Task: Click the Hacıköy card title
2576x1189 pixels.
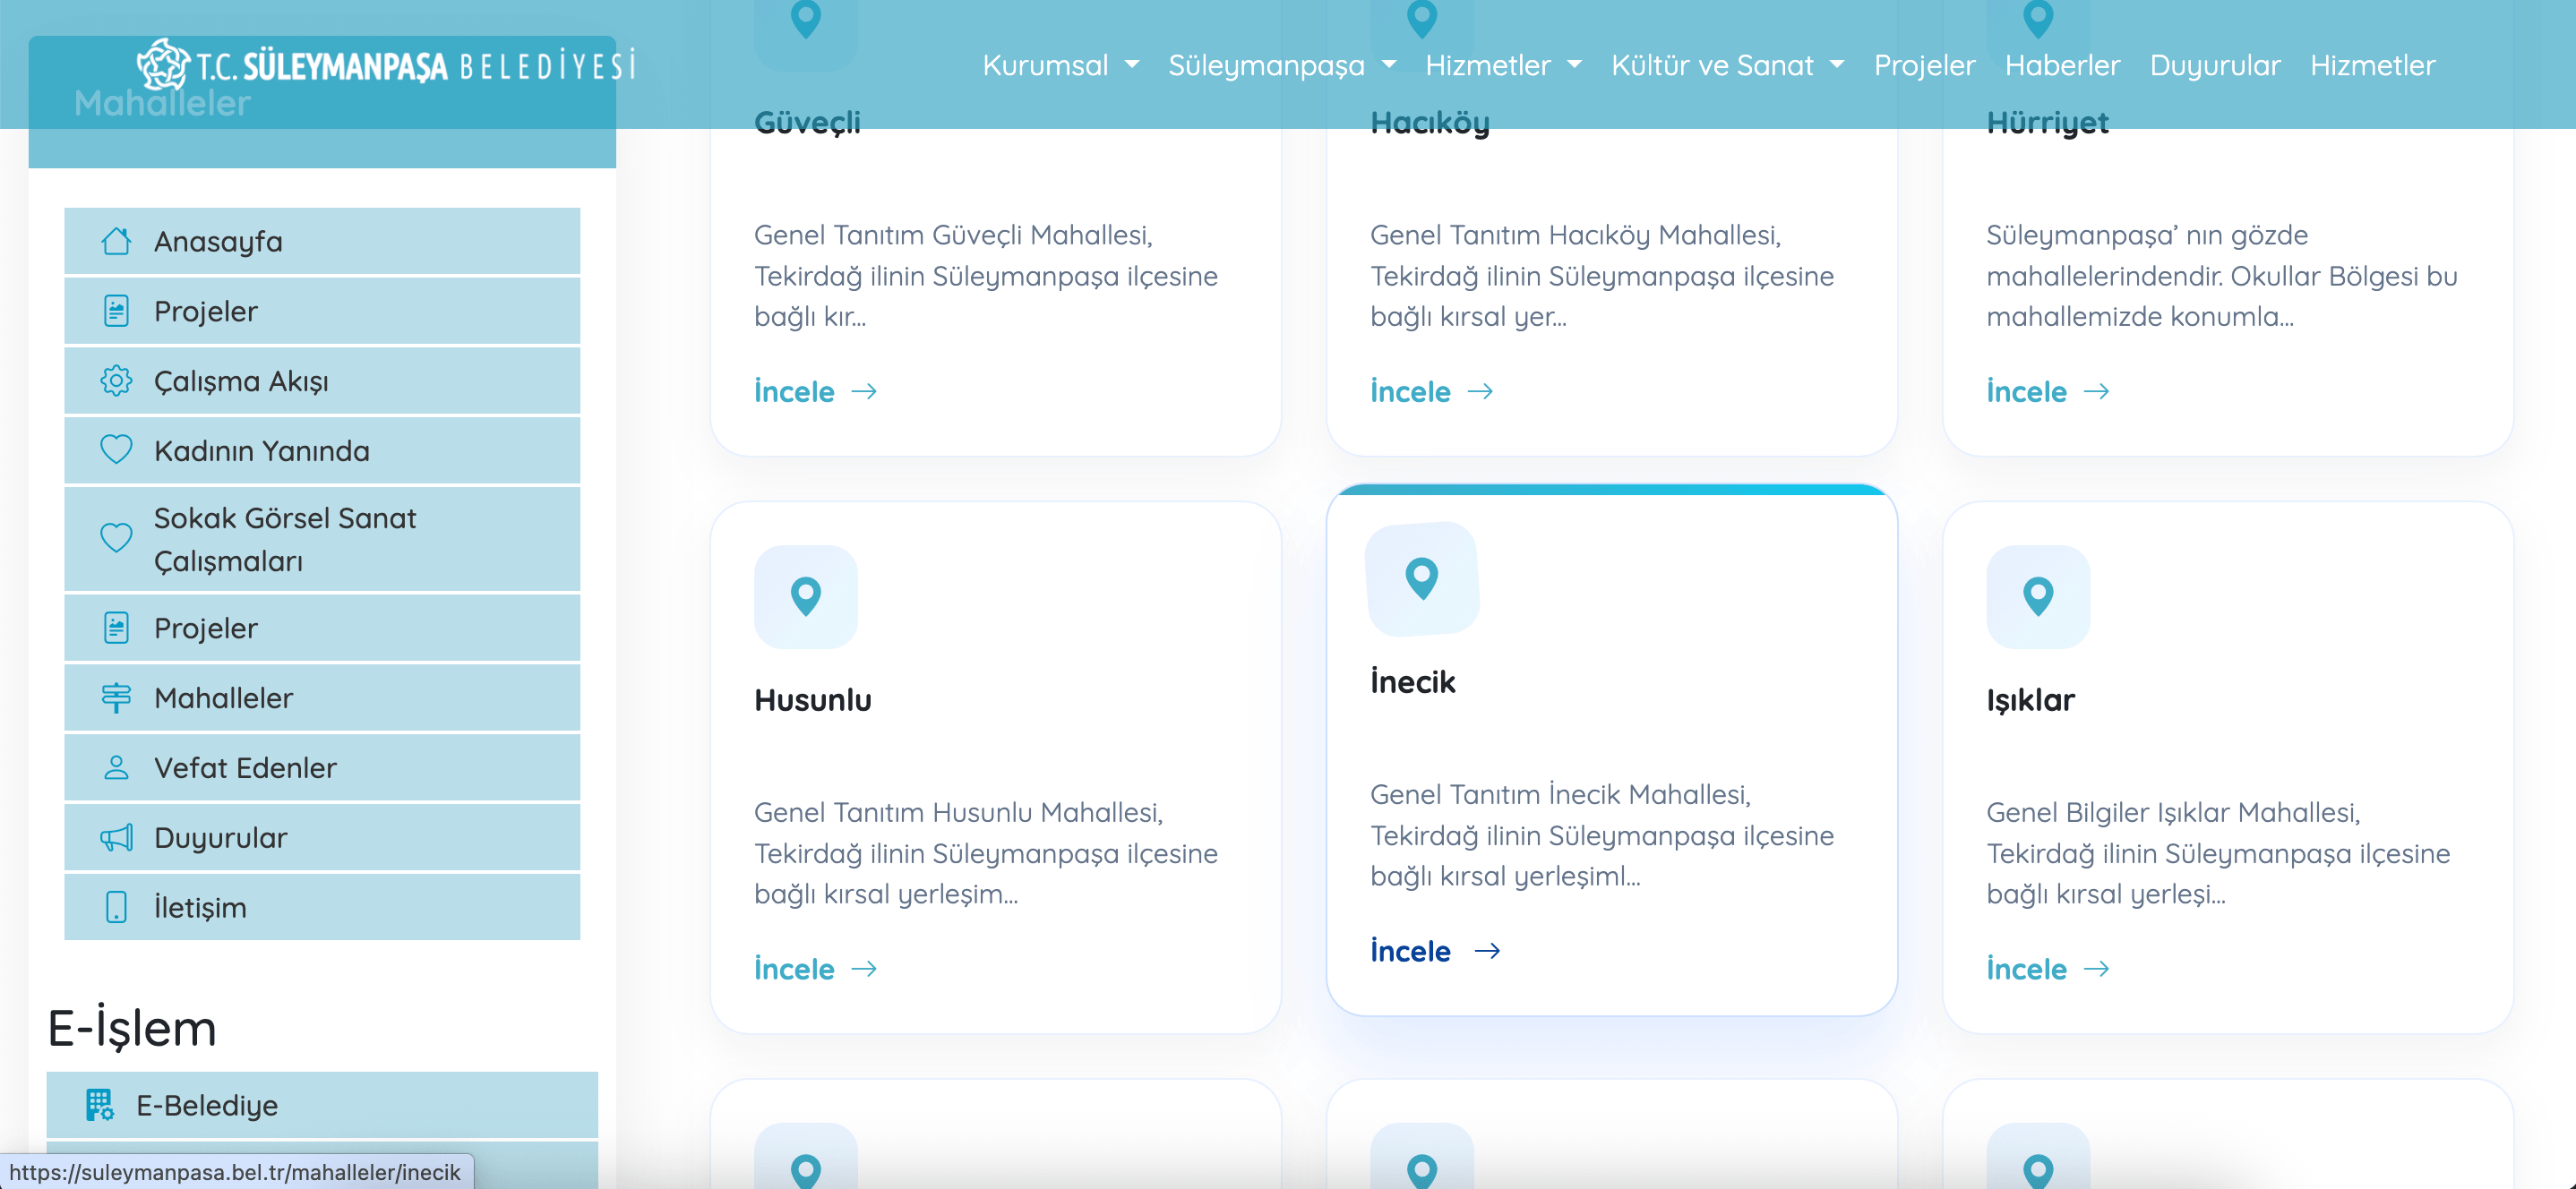Action: pyautogui.click(x=1429, y=122)
